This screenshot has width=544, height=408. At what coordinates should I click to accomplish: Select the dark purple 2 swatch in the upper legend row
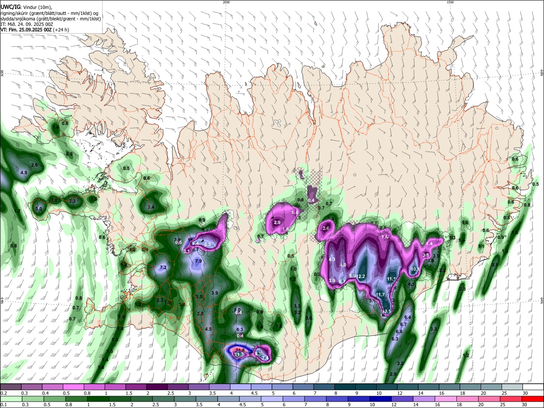click(x=157, y=387)
